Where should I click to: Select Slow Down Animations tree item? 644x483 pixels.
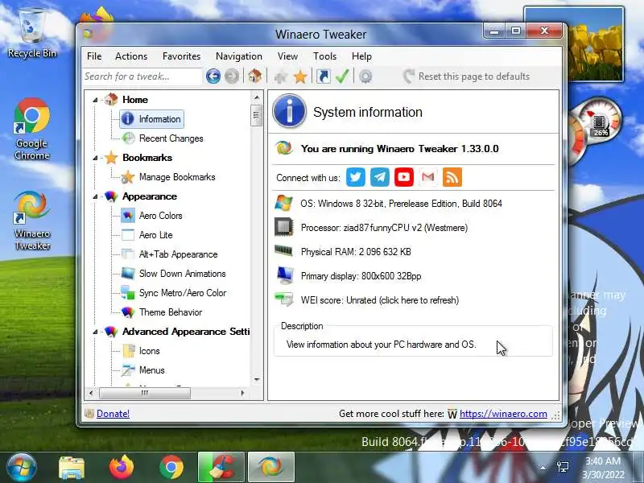point(174,274)
